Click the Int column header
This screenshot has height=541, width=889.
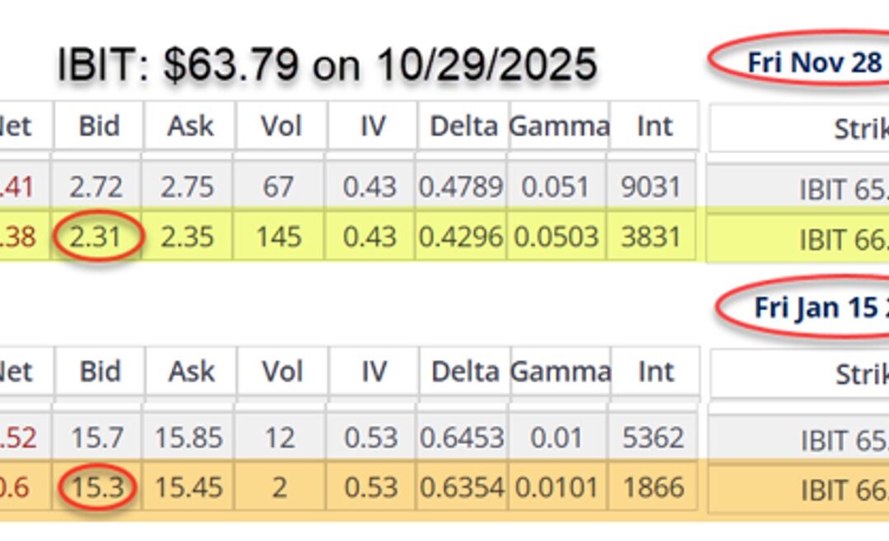(x=654, y=127)
